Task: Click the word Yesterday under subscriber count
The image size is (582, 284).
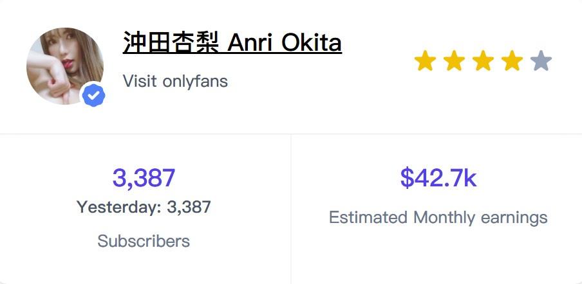Action: tap(118, 207)
